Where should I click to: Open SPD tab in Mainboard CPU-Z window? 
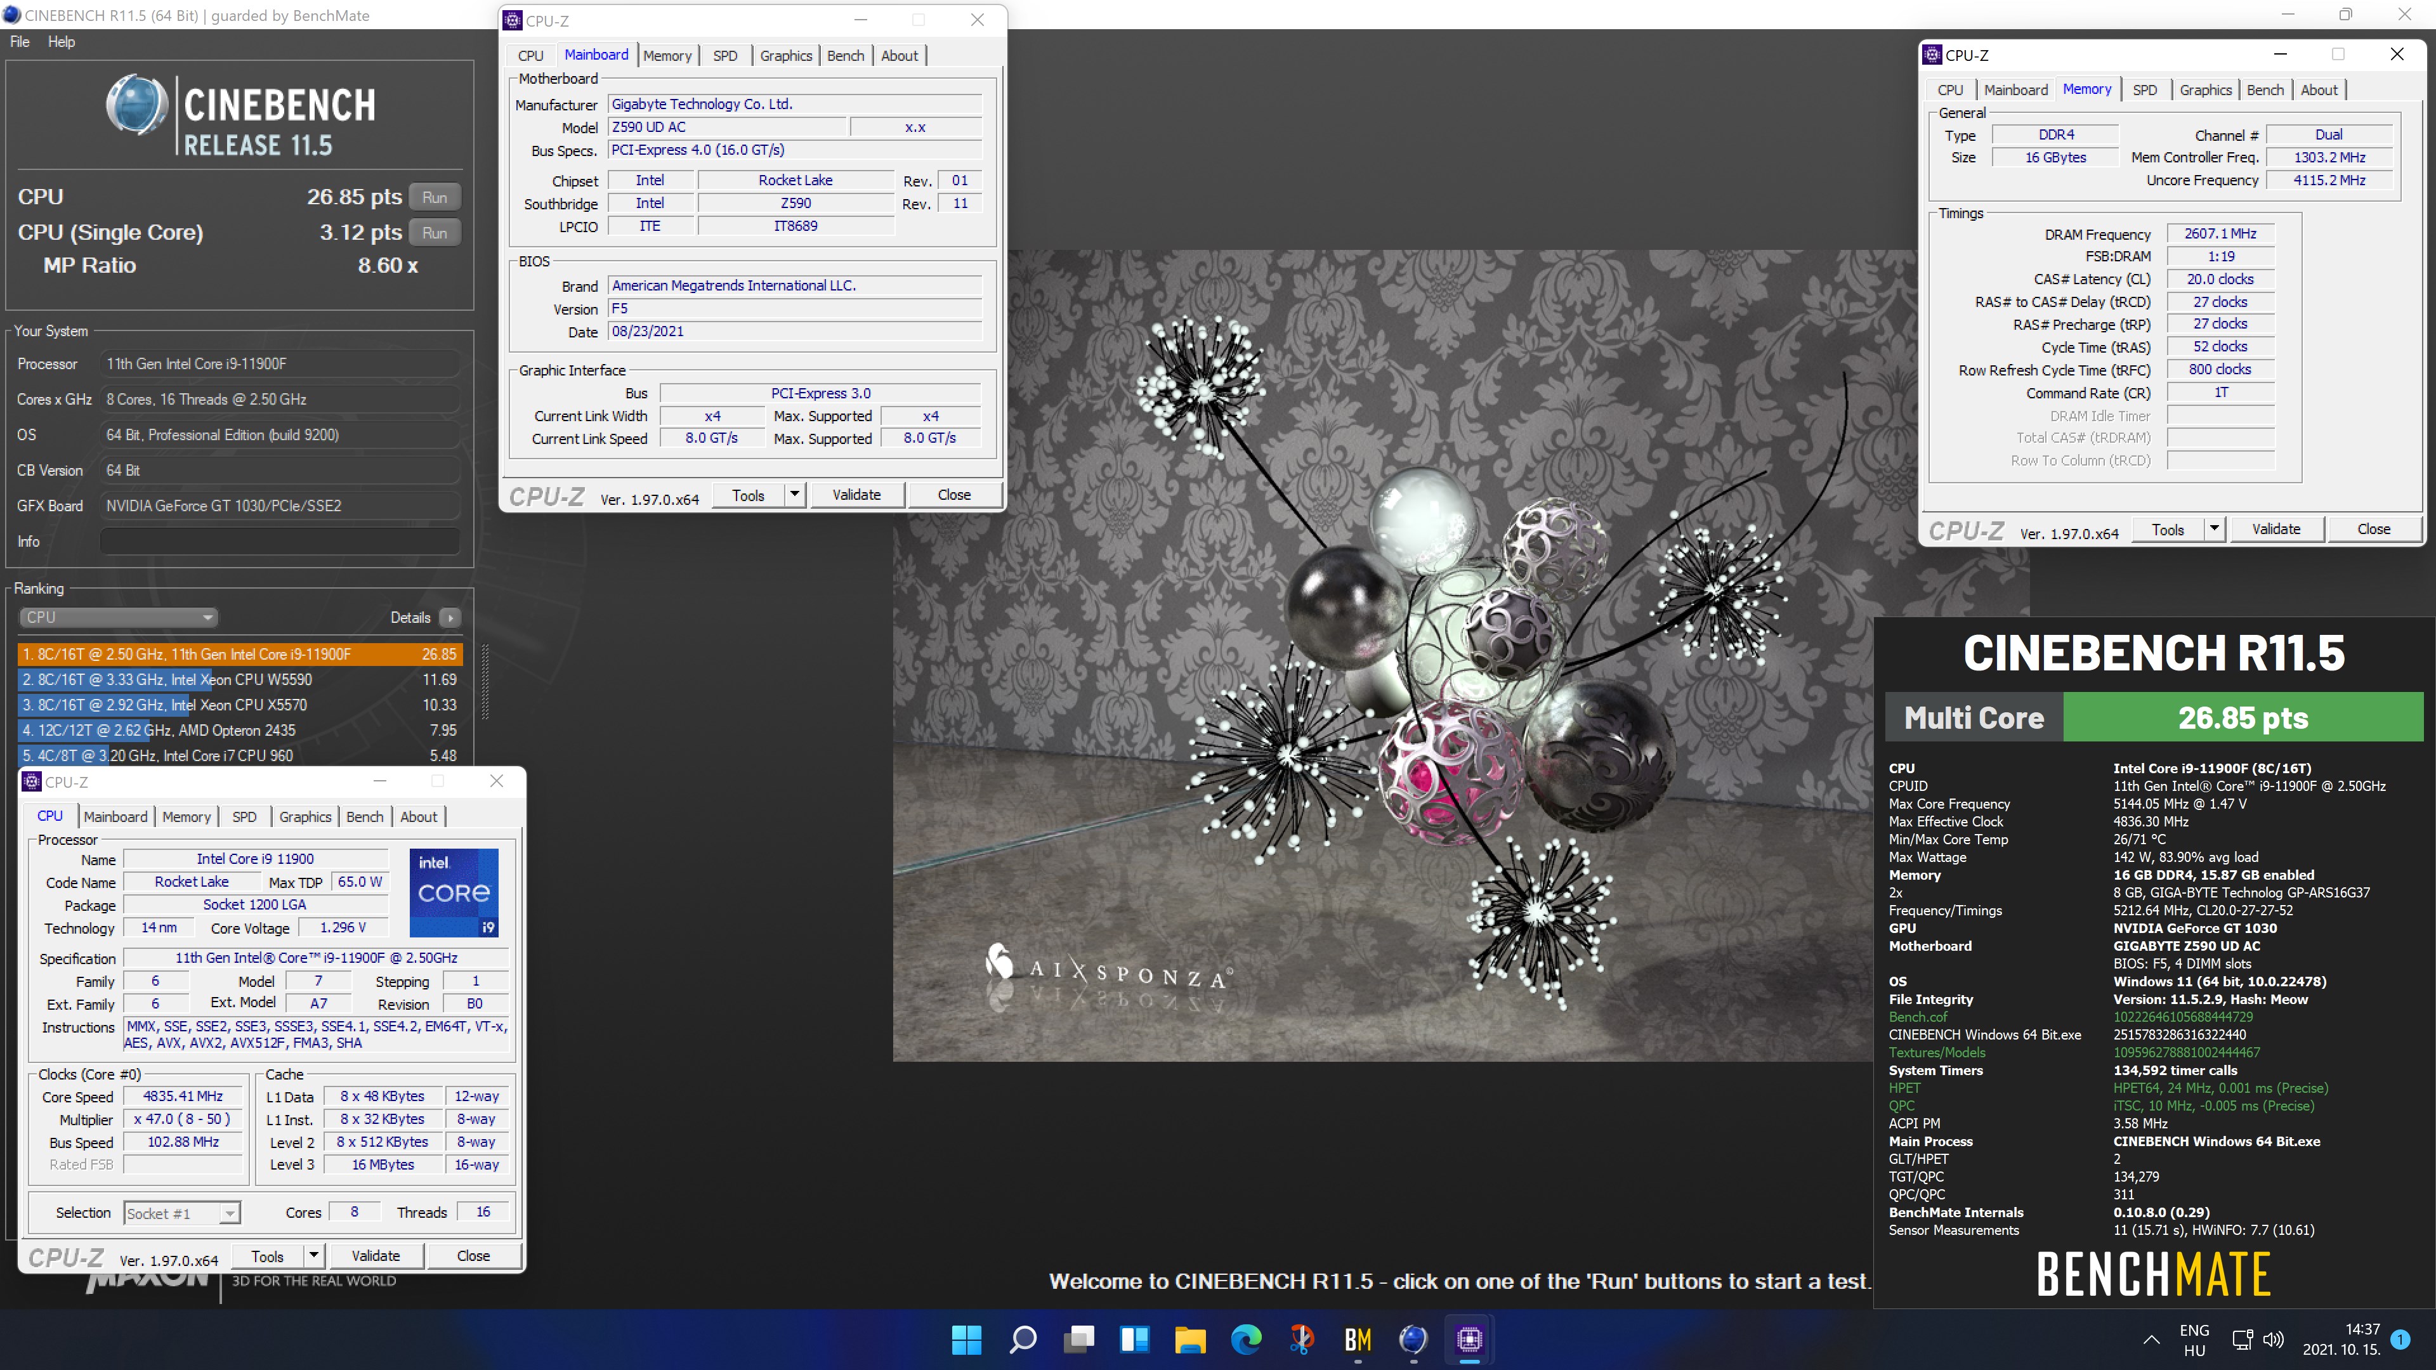725,56
